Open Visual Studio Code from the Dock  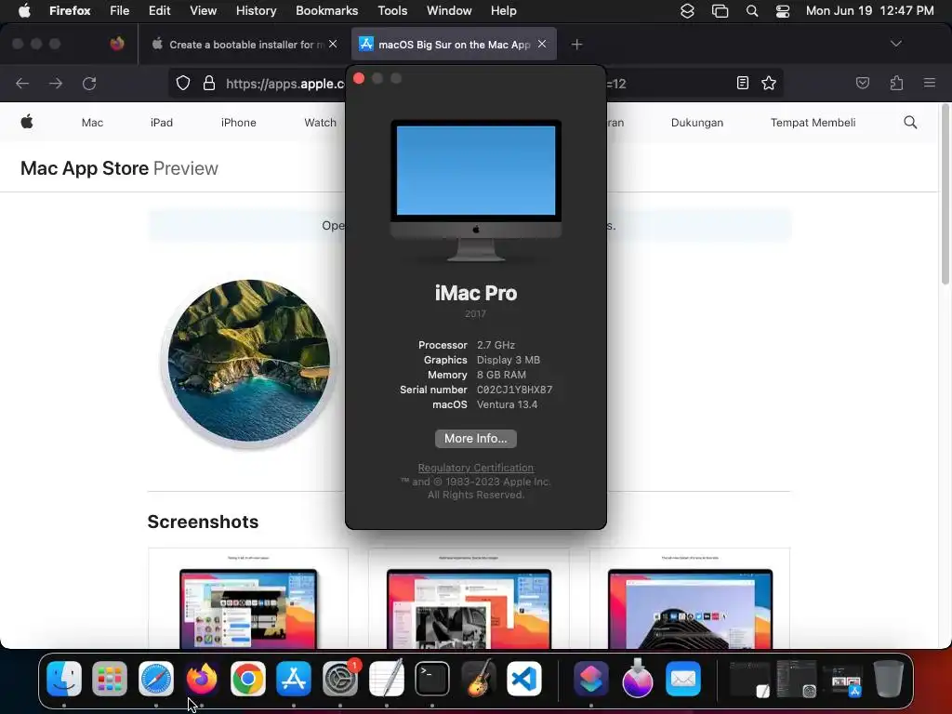click(524, 678)
